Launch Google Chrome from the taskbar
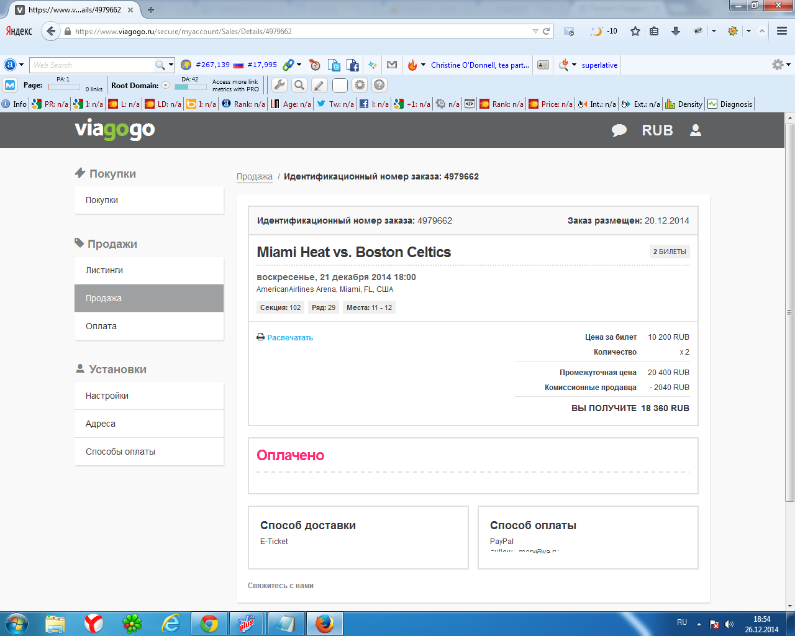 click(209, 624)
